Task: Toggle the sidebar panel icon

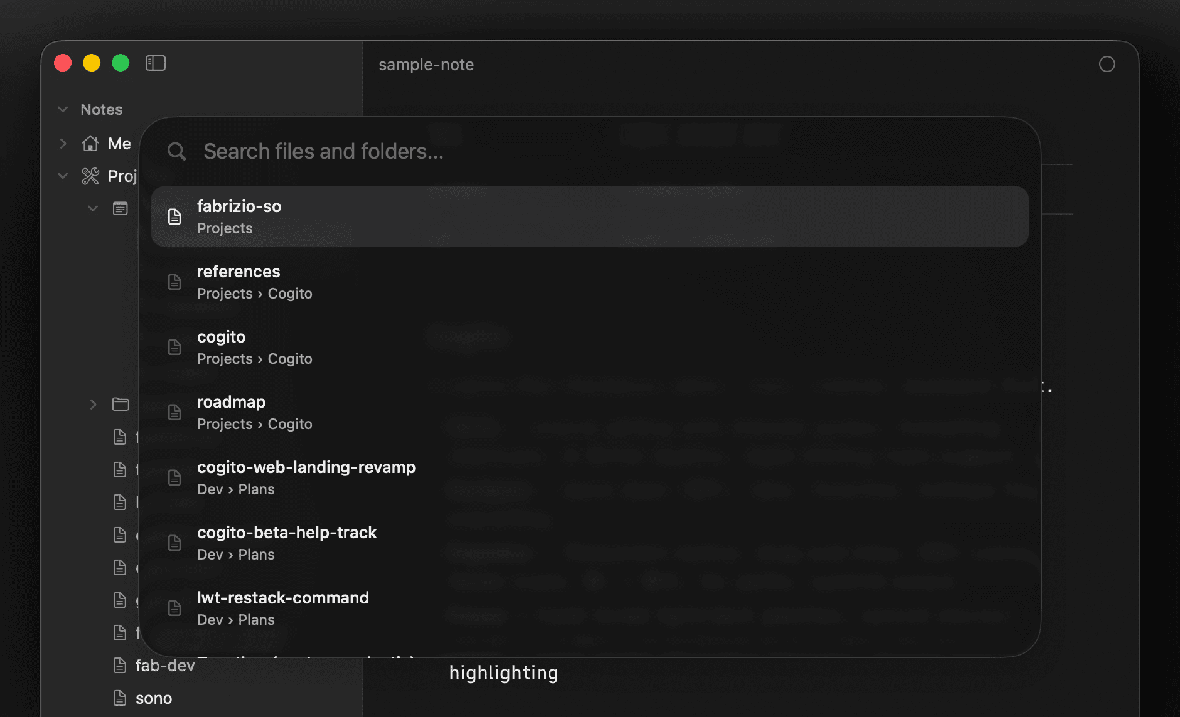Action: [x=156, y=63]
